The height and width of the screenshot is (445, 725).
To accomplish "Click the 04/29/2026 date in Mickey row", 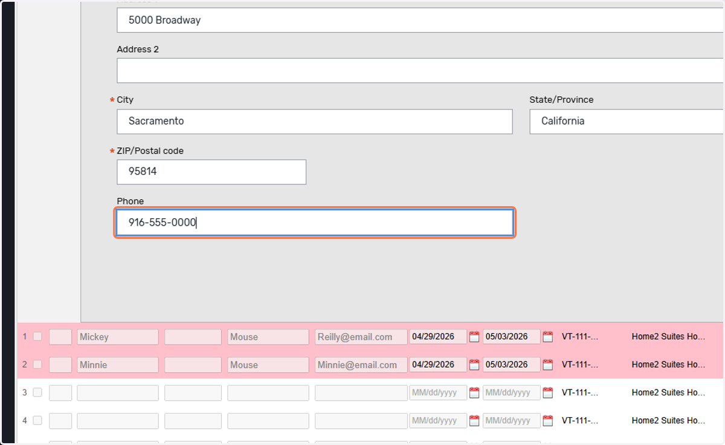I will (438, 337).
